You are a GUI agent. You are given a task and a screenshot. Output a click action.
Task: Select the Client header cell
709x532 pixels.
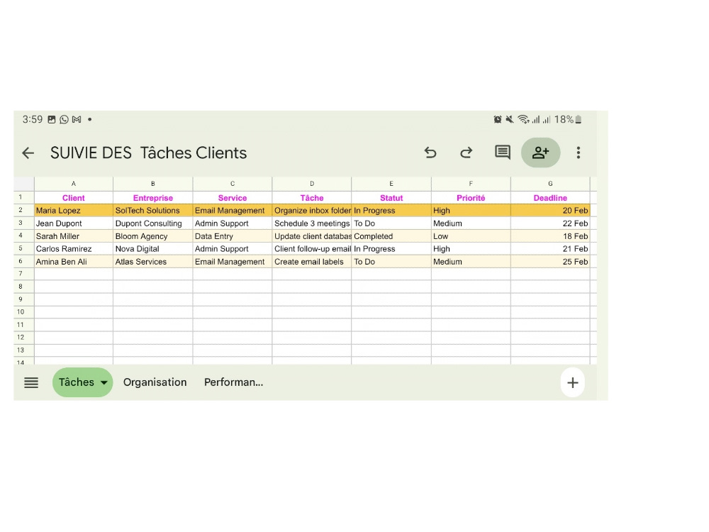[74, 198]
